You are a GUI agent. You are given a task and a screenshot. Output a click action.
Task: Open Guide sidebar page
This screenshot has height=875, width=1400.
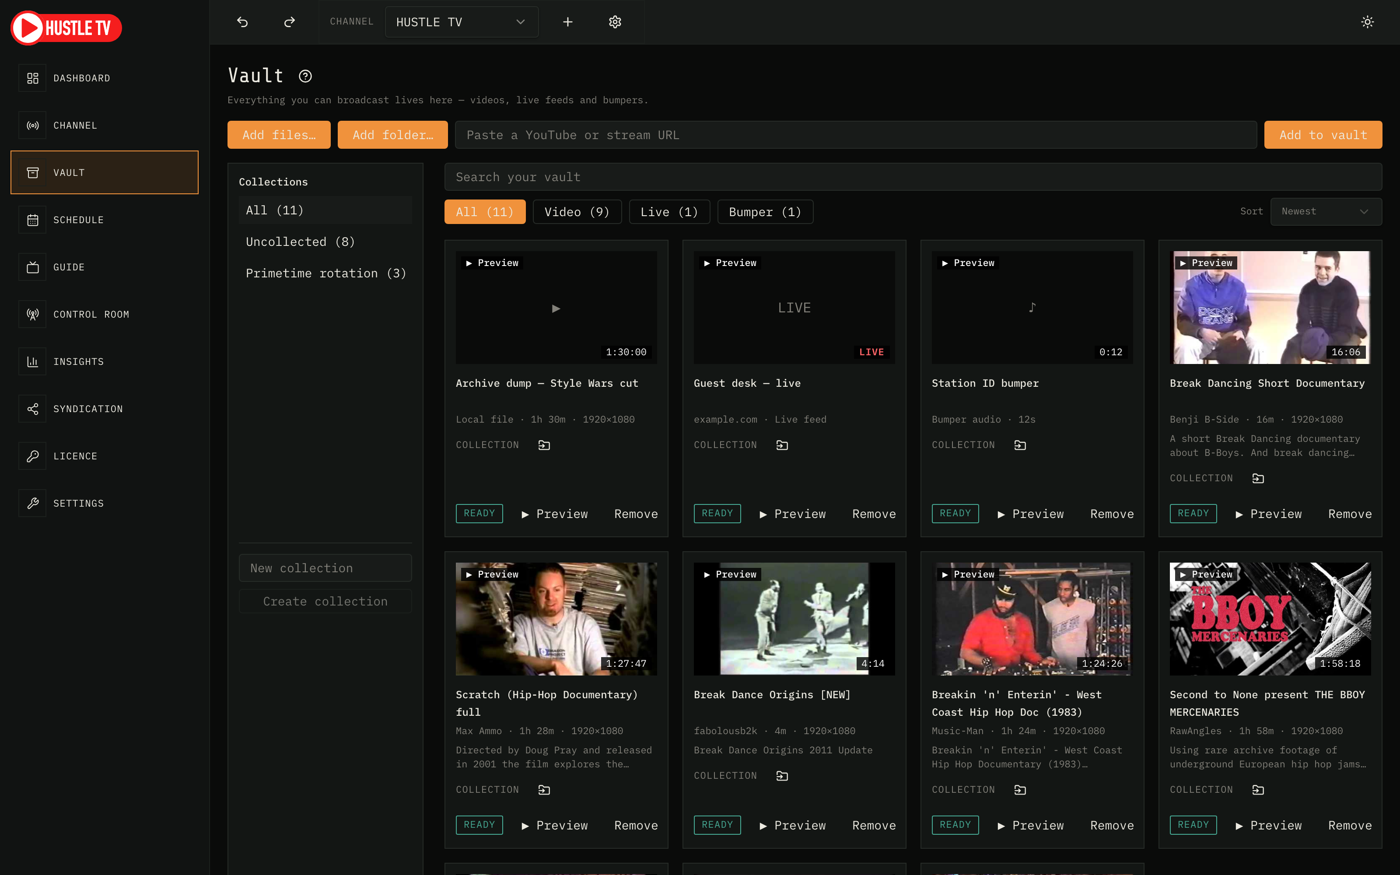point(105,267)
